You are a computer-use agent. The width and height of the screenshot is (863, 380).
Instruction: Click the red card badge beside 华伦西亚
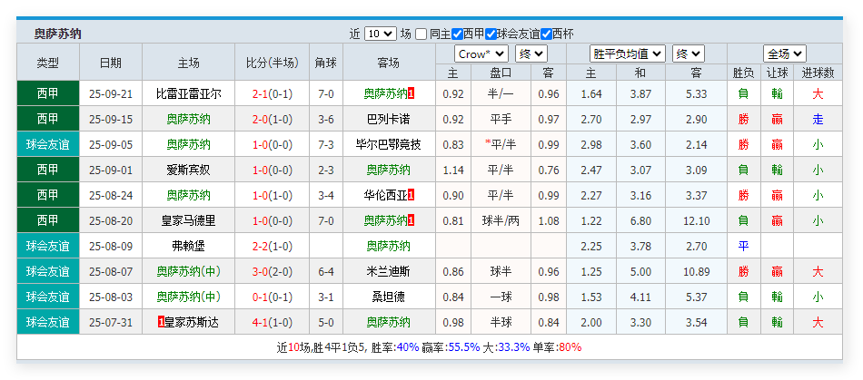tap(412, 195)
